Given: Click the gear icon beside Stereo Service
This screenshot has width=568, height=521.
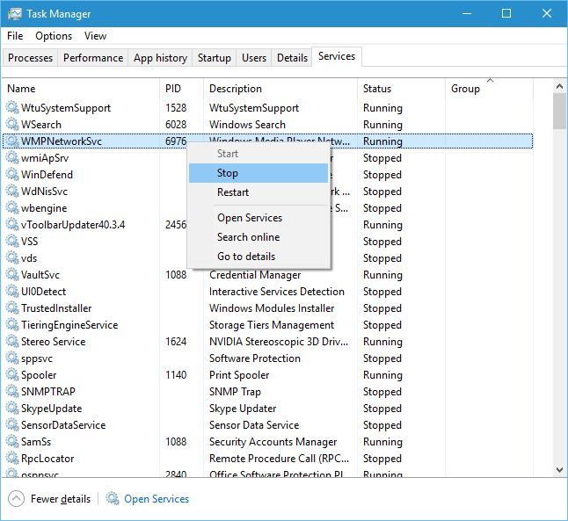Looking at the screenshot, I should tap(12, 341).
